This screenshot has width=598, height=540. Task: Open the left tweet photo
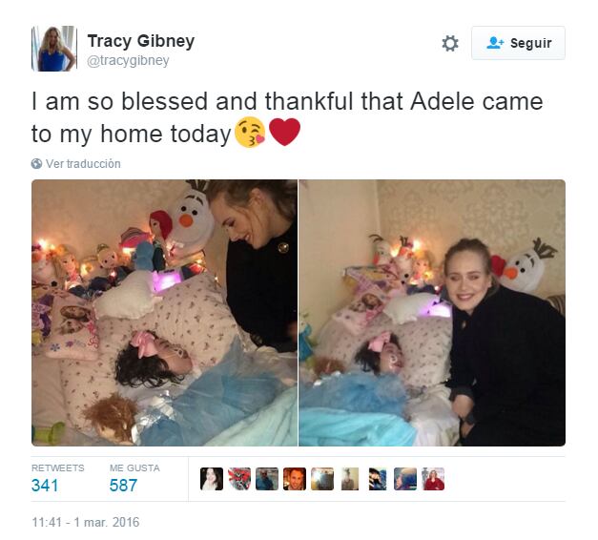164,313
